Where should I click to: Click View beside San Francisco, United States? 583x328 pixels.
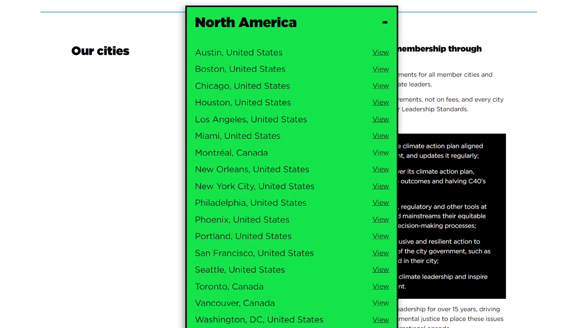[x=380, y=253]
